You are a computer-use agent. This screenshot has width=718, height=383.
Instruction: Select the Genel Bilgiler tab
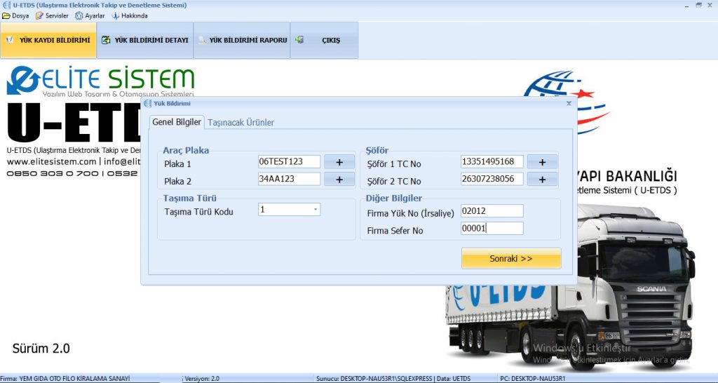(x=177, y=122)
